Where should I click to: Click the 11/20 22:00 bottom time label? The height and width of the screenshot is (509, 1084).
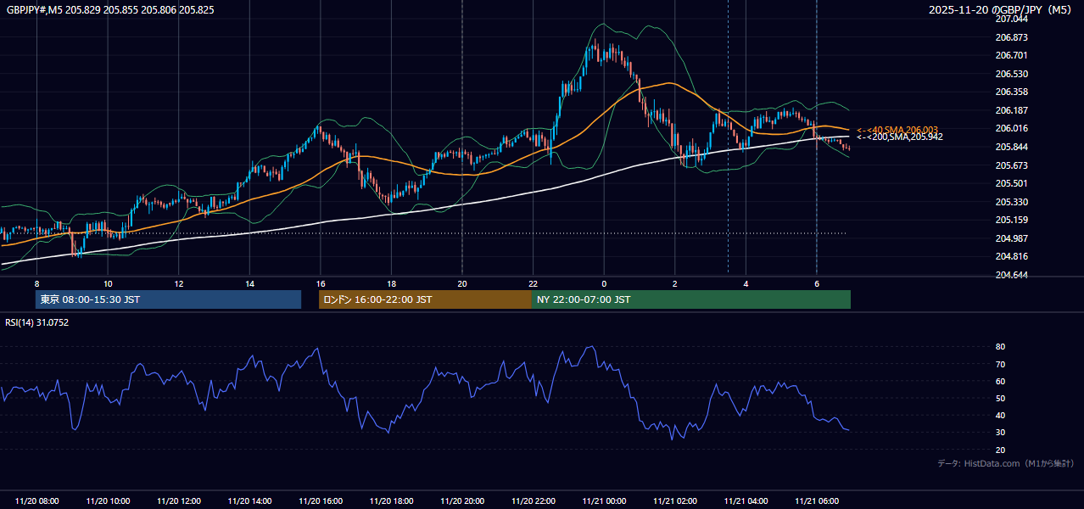[533, 501]
